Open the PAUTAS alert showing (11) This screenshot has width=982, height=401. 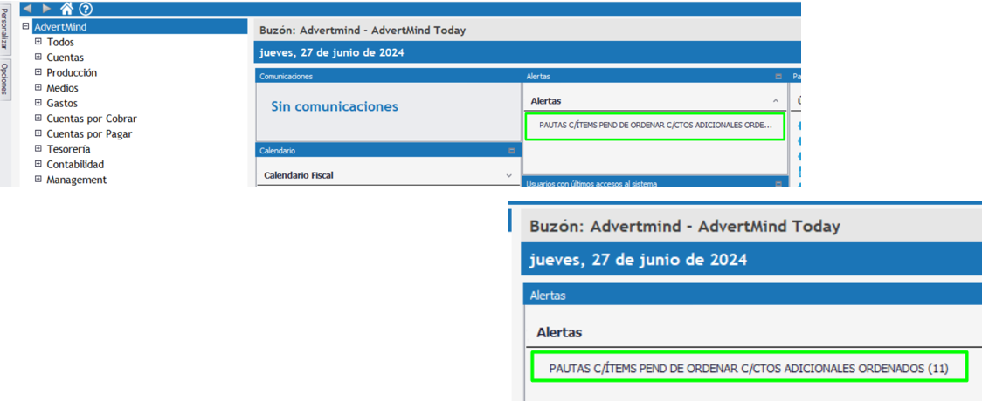(749, 369)
